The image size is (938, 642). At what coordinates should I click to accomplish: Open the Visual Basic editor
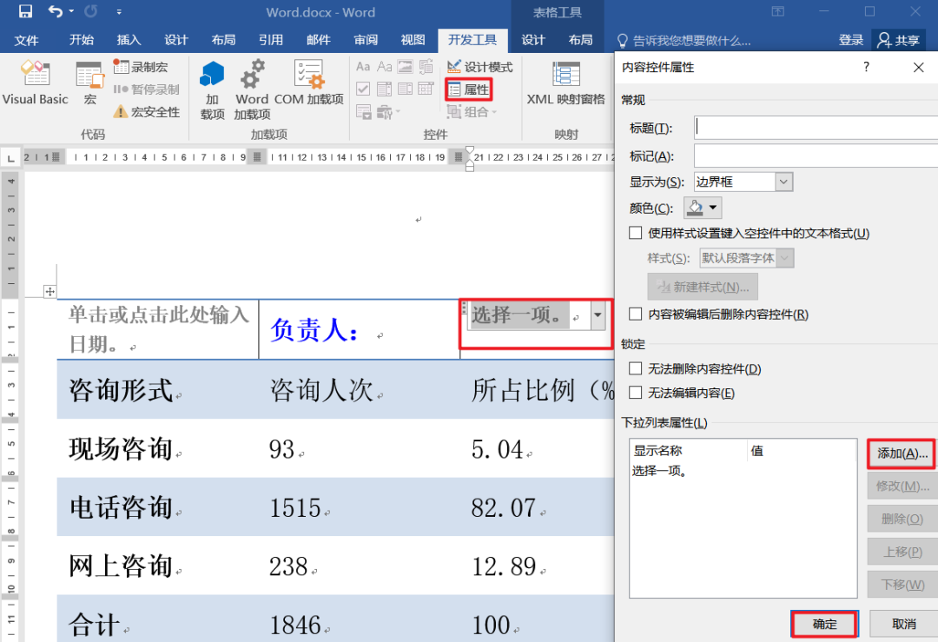36,83
